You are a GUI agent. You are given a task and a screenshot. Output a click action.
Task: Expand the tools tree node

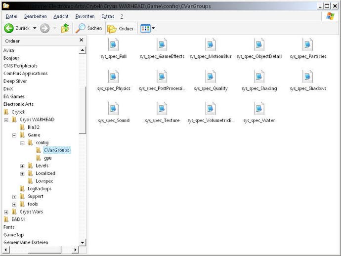click(x=14, y=204)
